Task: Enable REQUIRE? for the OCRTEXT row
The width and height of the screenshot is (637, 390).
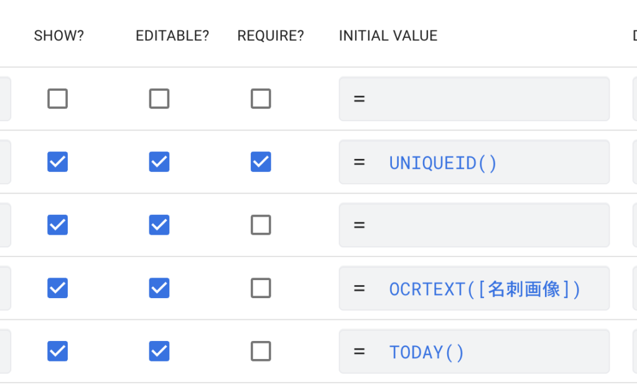Action: (261, 288)
